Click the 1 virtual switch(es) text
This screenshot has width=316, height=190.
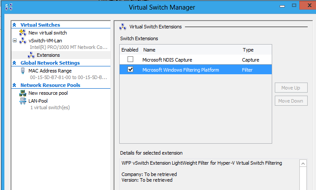pos(50,107)
